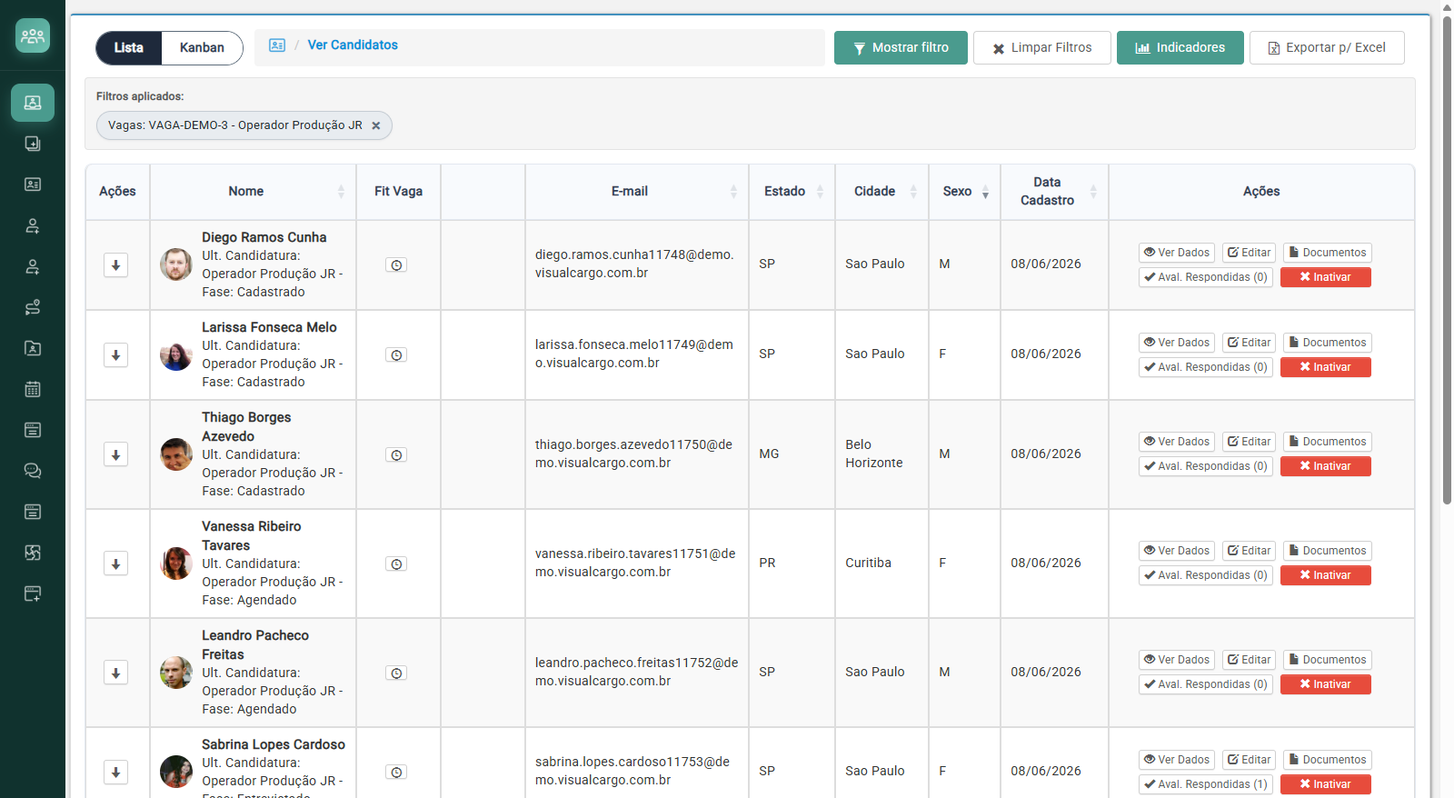
Task: Open the building/person icon in sidebar
Action: [x=33, y=348]
